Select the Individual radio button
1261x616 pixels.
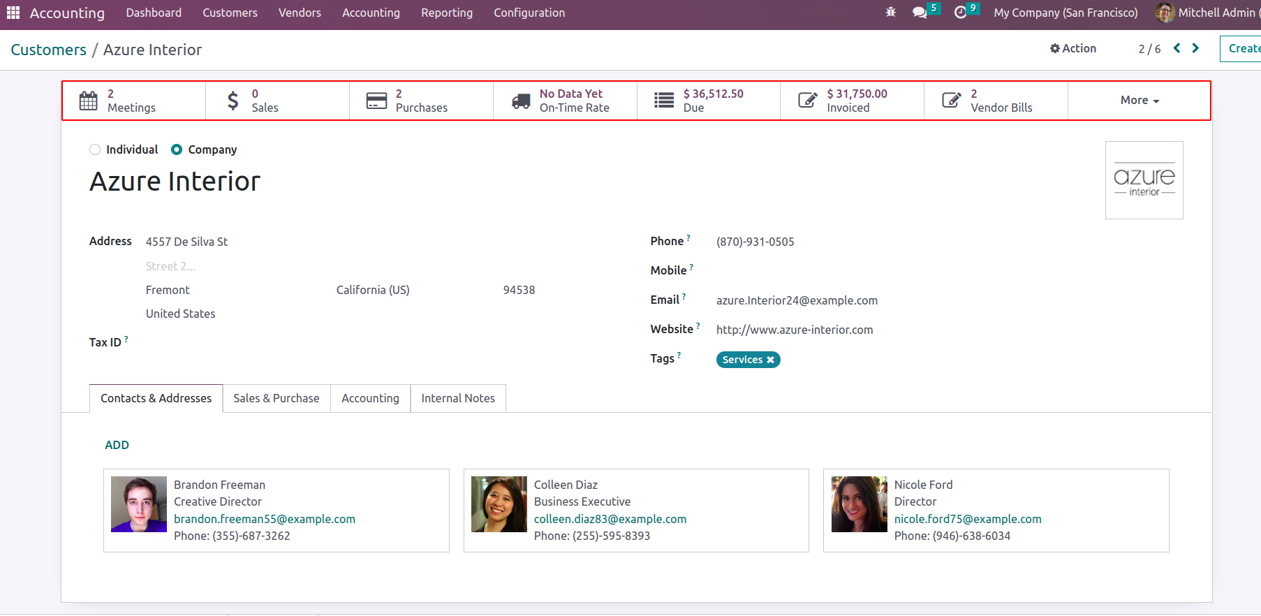pyautogui.click(x=95, y=149)
